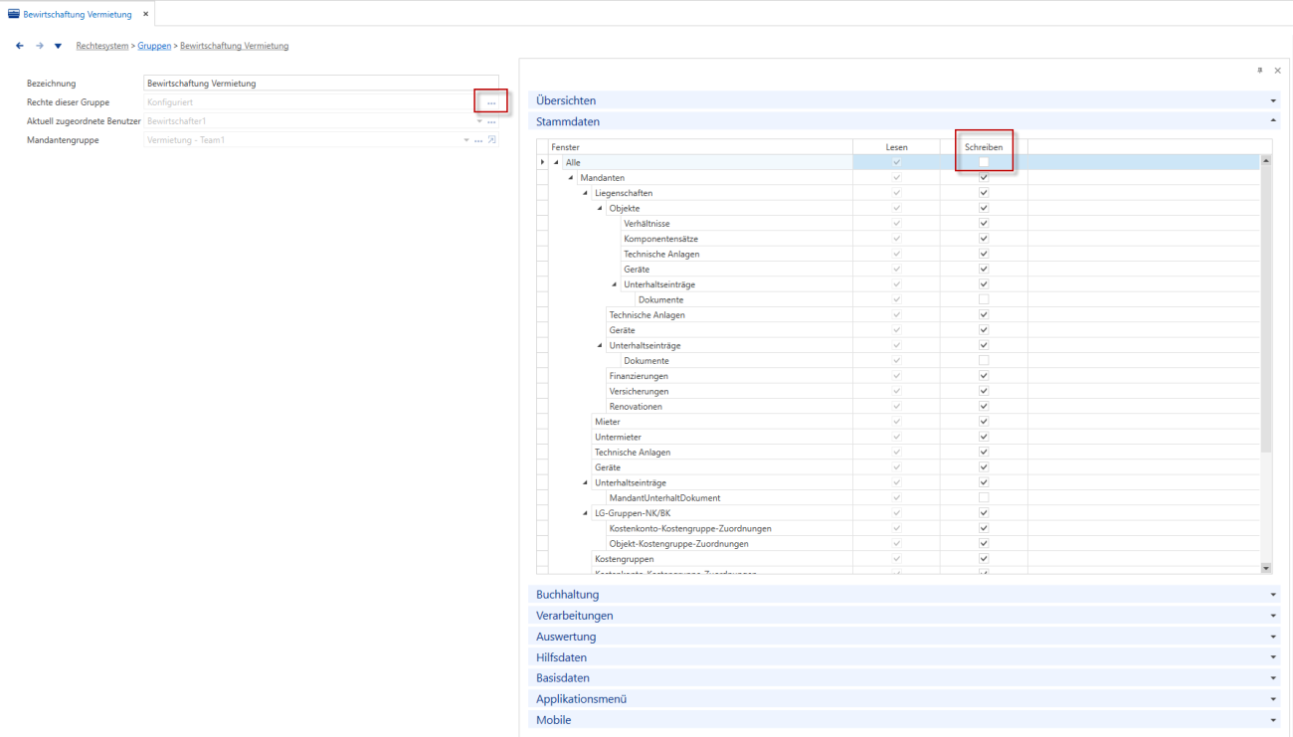
Task: Toggle Schreiben checkbox for Mieter
Action: (x=984, y=422)
